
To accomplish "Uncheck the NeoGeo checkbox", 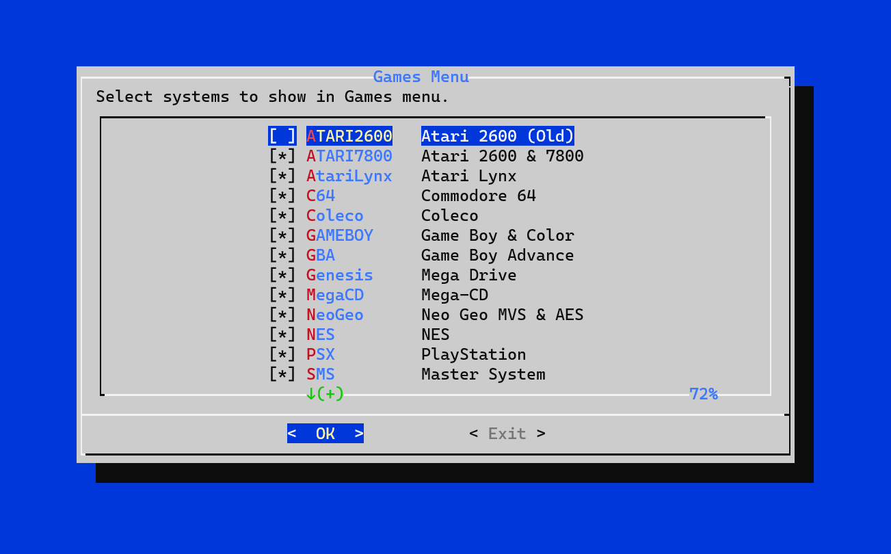I will (282, 315).
